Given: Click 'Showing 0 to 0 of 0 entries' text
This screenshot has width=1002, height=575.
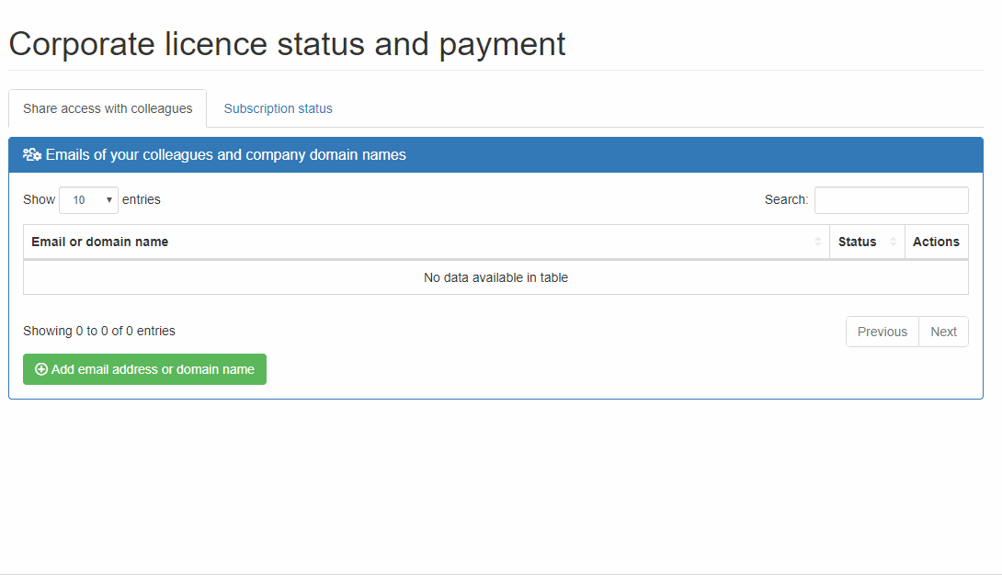Looking at the screenshot, I should (99, 331).
